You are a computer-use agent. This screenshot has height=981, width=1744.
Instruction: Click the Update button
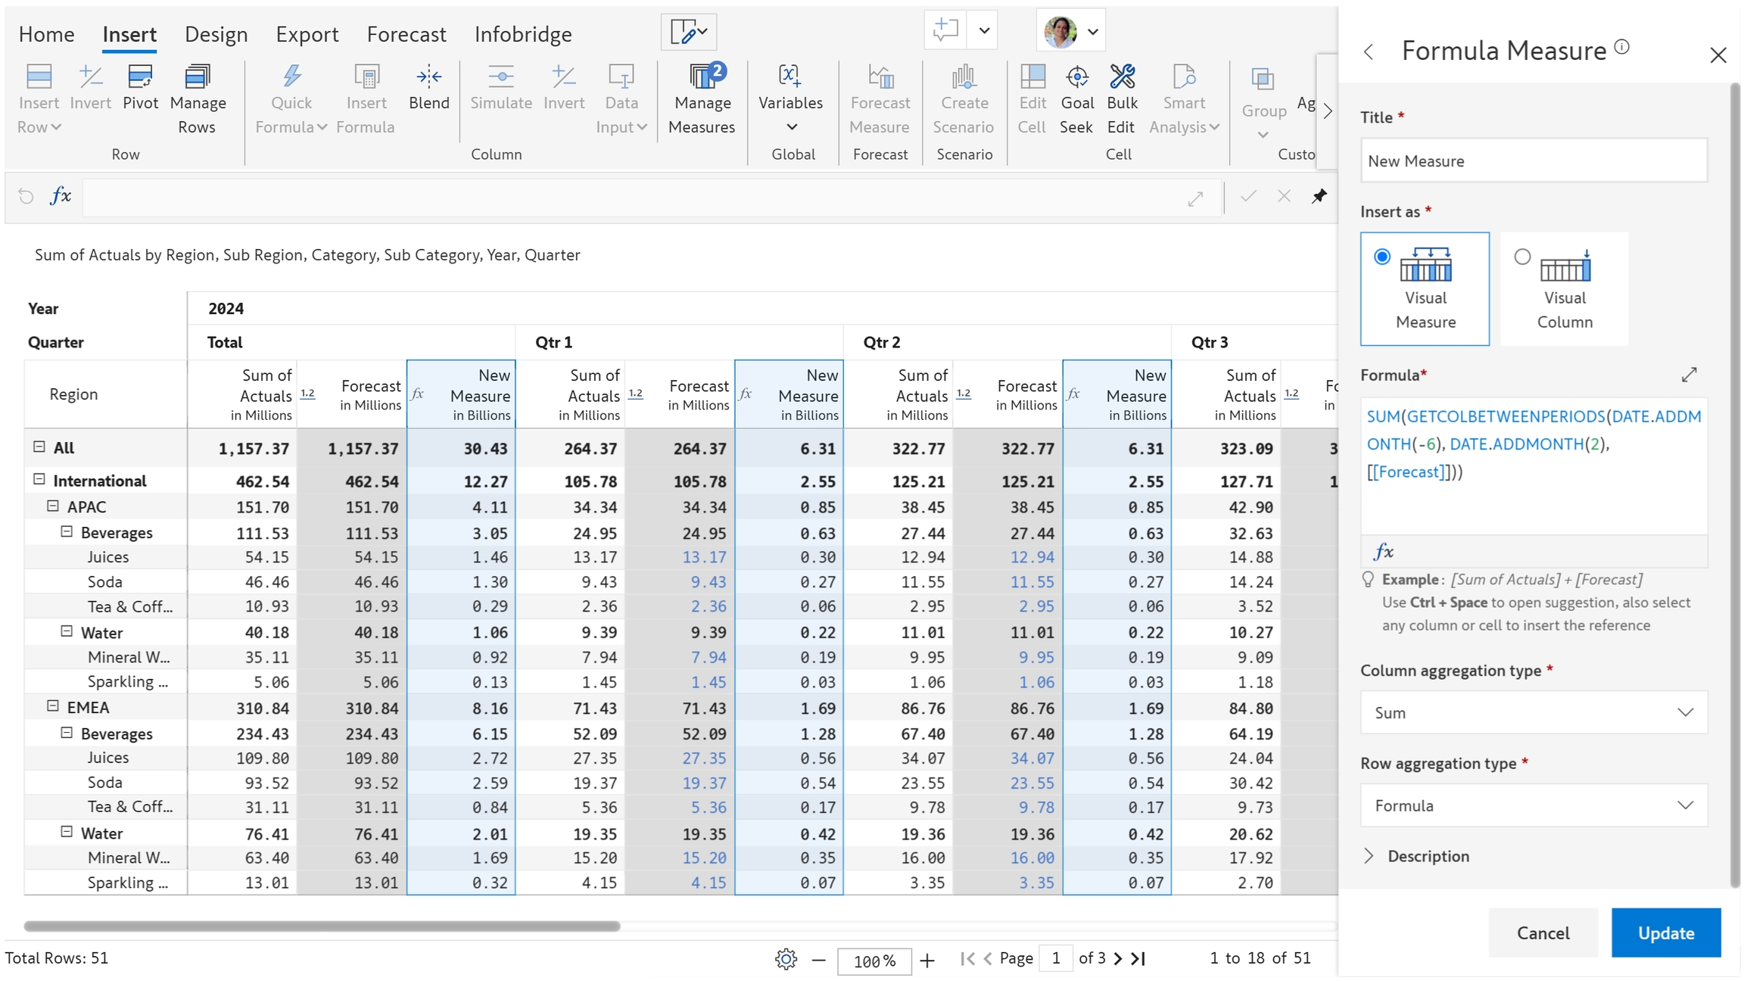coord(1665,933)
